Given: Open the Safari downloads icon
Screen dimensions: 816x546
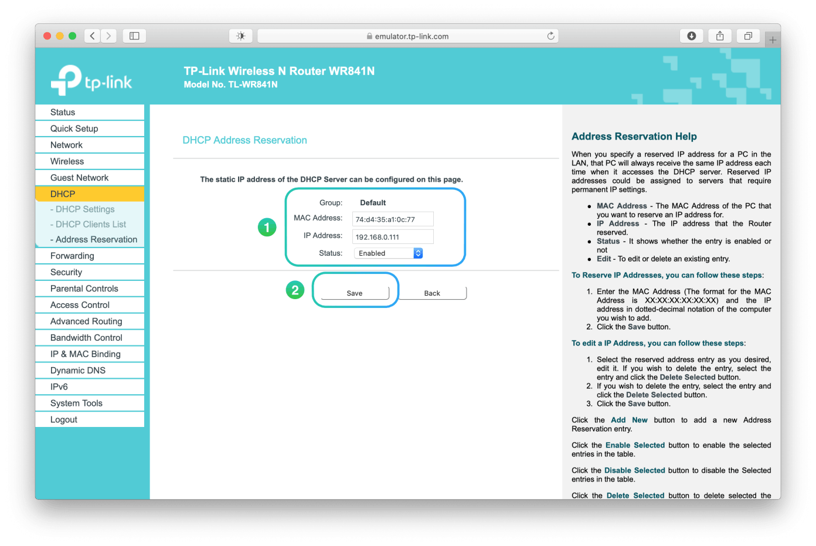Looking at the screenshot, I should tap(692, 36).
